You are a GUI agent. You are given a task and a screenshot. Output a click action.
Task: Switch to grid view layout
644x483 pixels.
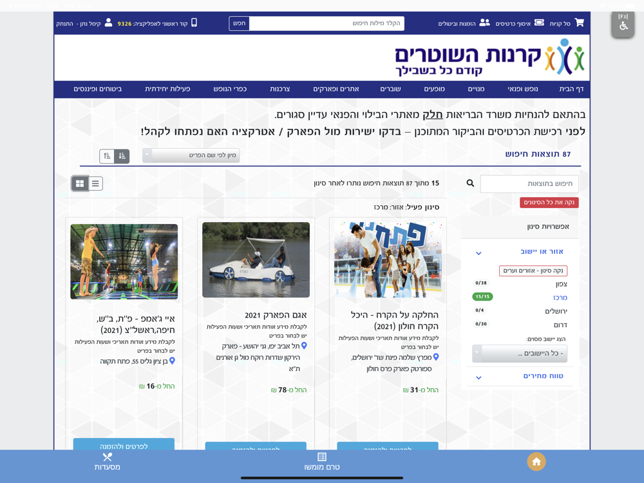(x=80, y=183)
